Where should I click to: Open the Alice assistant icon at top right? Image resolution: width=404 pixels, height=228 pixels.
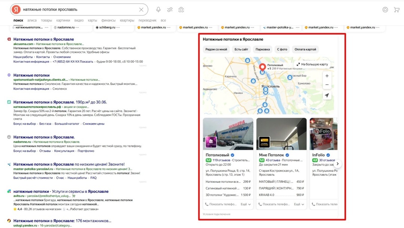pos(385,9)
